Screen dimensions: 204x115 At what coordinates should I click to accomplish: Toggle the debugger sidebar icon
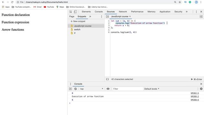pyautogui.click(x=201, y=17)
